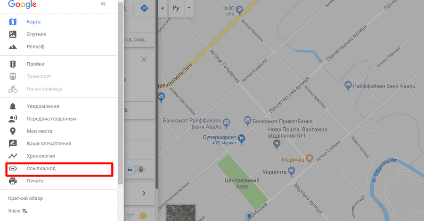The width and height of the screenshot is (424, 221).
Task: Open Мои места pin icon
Action: pos(13,131)
